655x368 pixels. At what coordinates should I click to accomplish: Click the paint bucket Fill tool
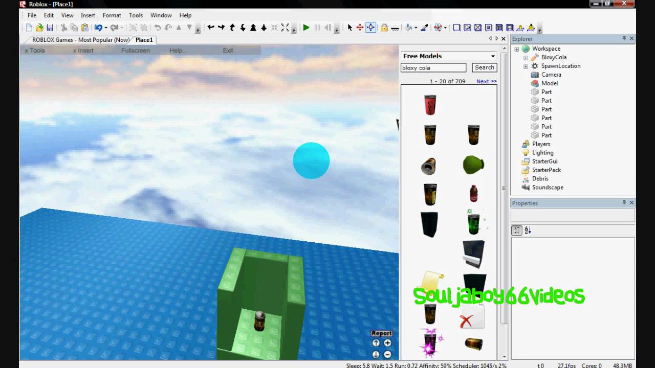click(408, 28)
